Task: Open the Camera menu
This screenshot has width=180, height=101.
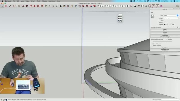Action: point(33,1)
